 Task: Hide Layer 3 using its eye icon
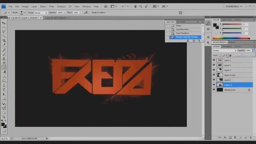point(214,70)
